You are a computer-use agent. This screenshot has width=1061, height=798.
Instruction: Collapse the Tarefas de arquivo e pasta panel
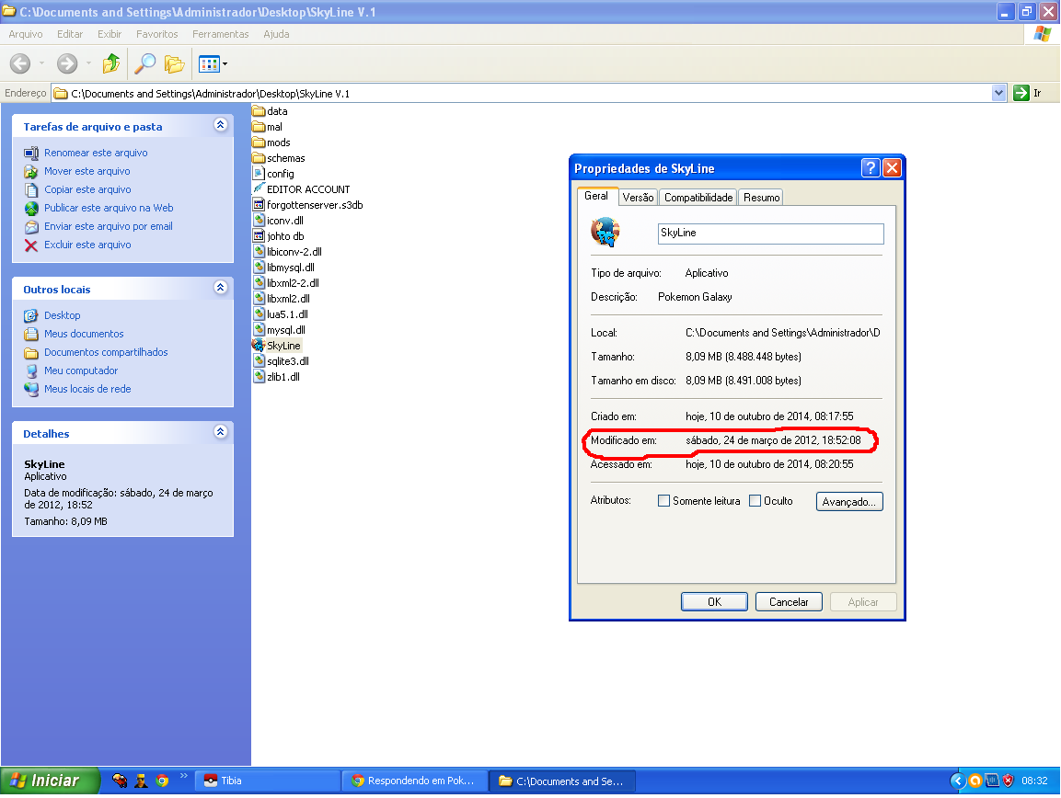click(220, 125)
